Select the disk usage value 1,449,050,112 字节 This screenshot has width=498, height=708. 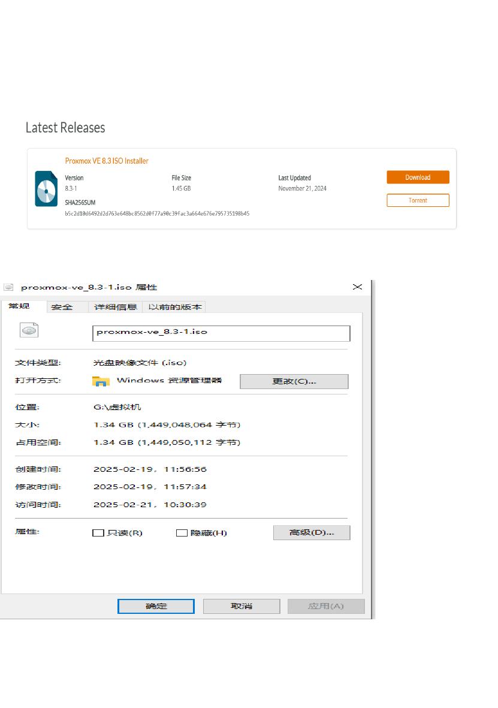[191, 442]
